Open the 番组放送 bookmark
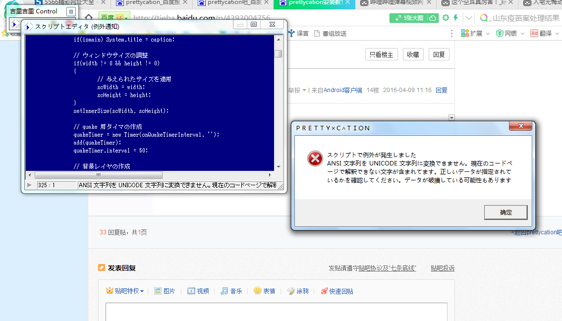Viewport: 562px width, 321px height. [x=330, y=33]
